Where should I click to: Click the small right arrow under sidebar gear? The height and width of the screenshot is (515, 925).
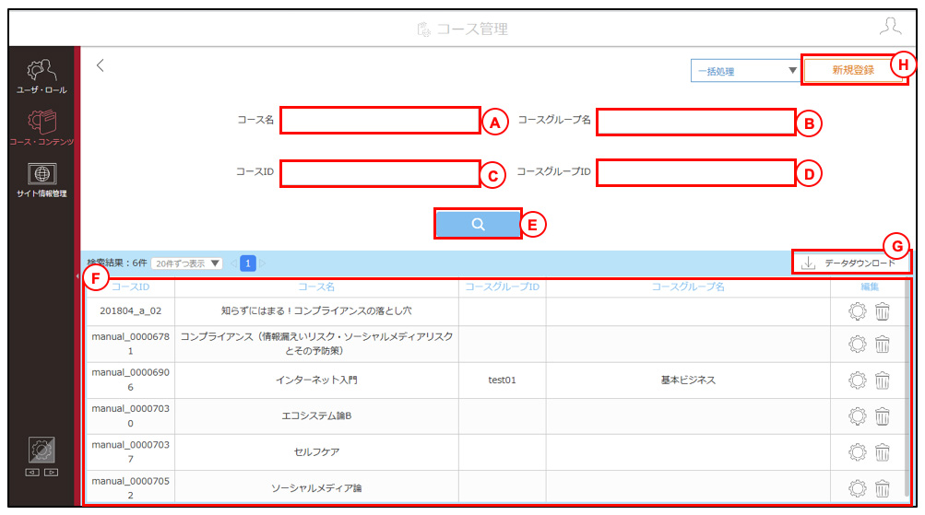[52, 473]
